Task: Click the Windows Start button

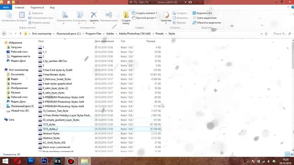Action: tap(5, 161)
